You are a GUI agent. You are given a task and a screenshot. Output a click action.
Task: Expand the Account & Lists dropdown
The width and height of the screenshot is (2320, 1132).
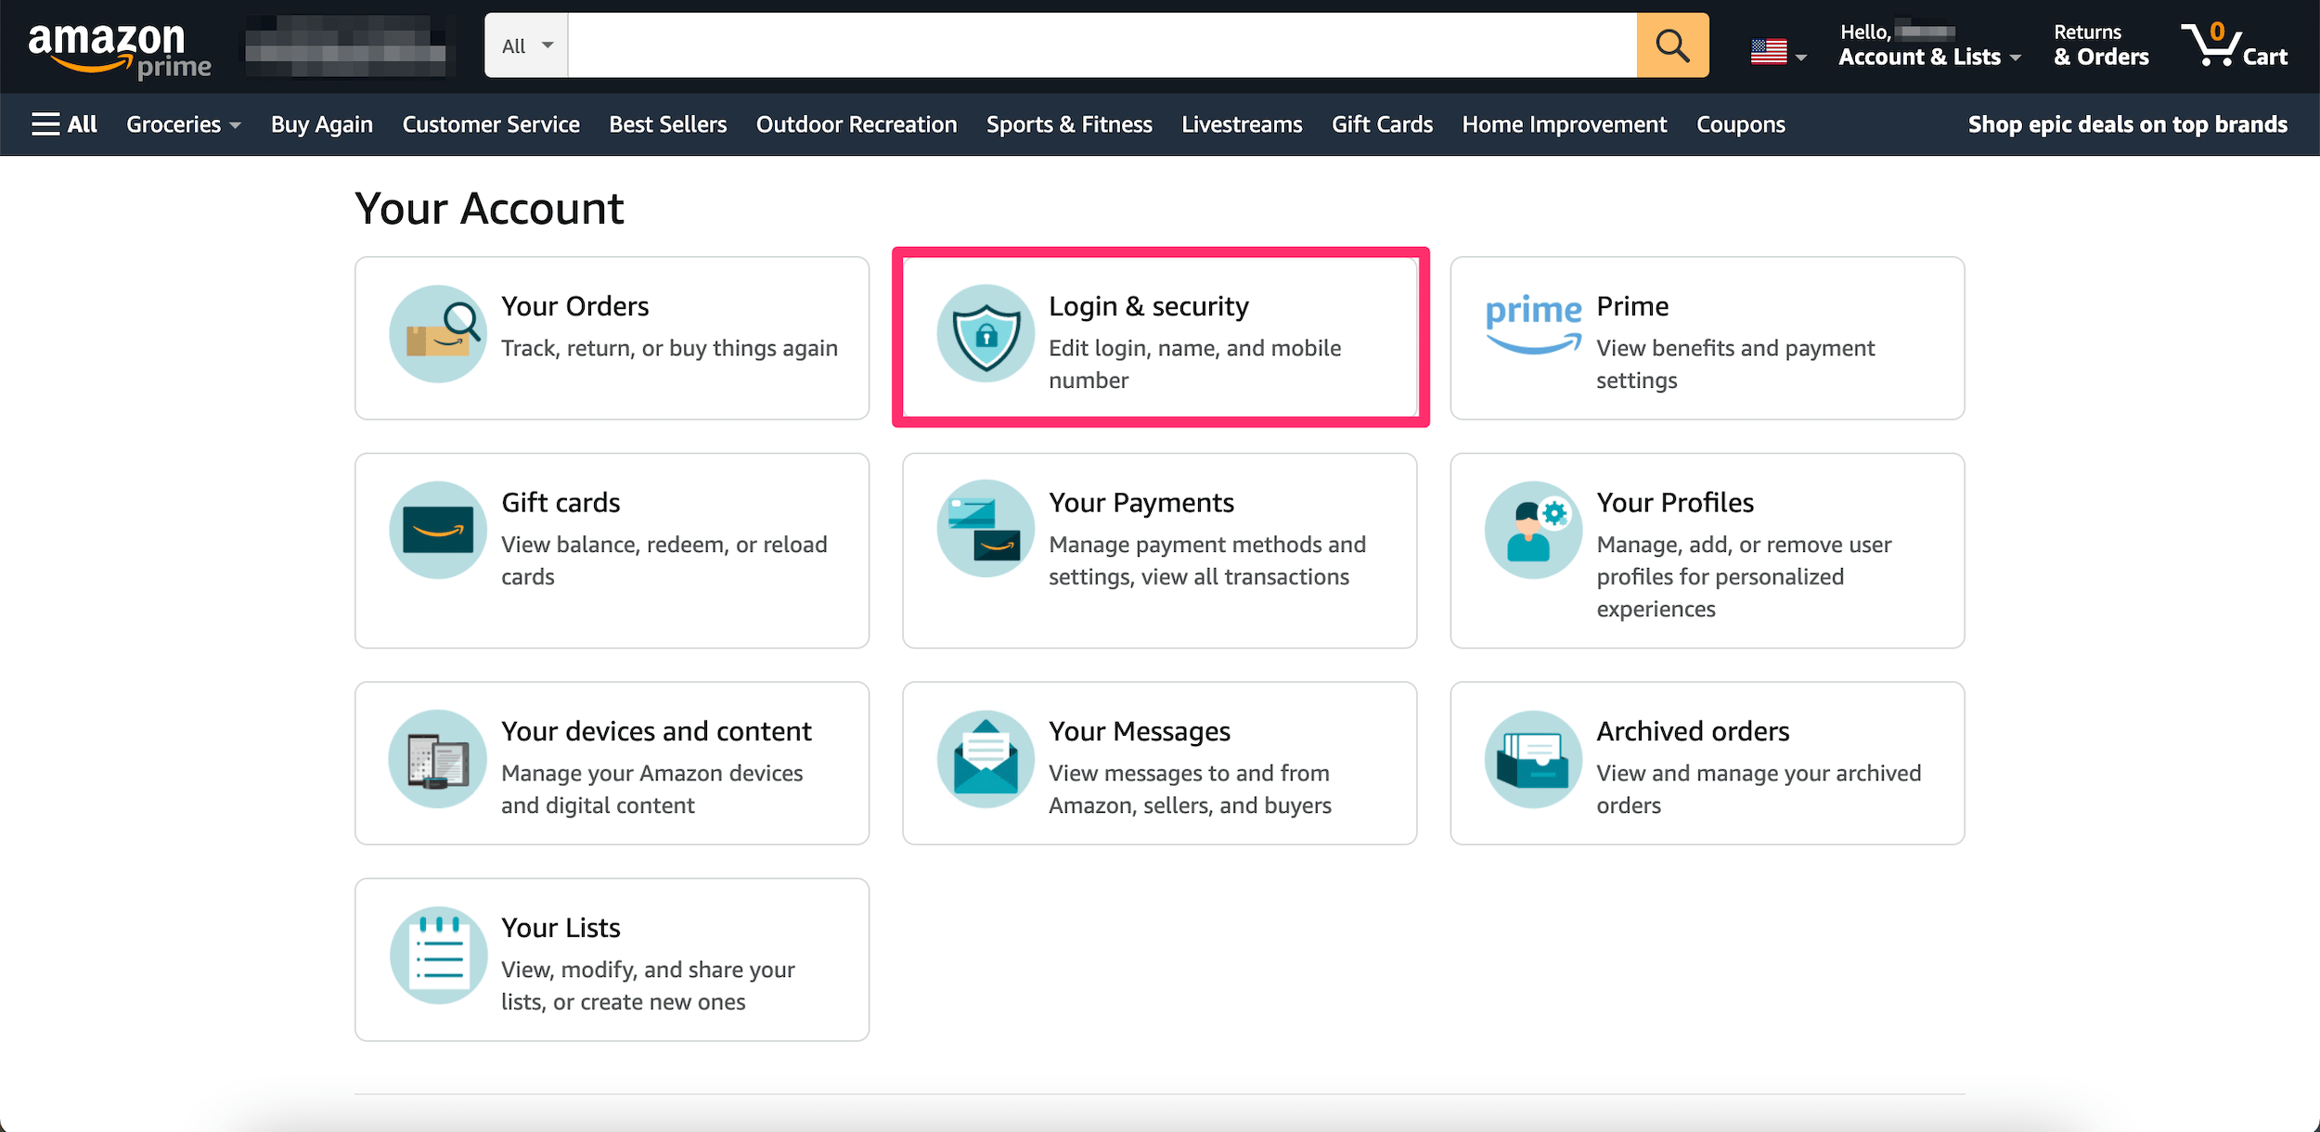click(x=1928, y=58)
